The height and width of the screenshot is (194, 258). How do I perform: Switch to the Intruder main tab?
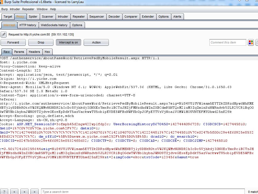[63, 17]
